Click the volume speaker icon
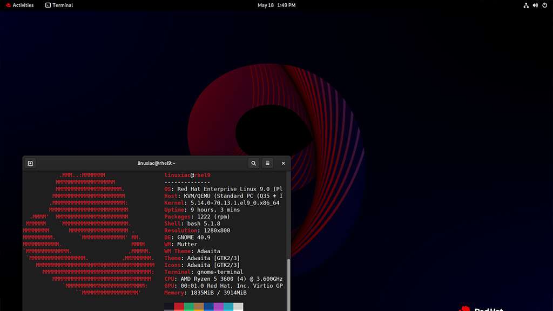This screenshot has height=311, width=553. point(535,5)
